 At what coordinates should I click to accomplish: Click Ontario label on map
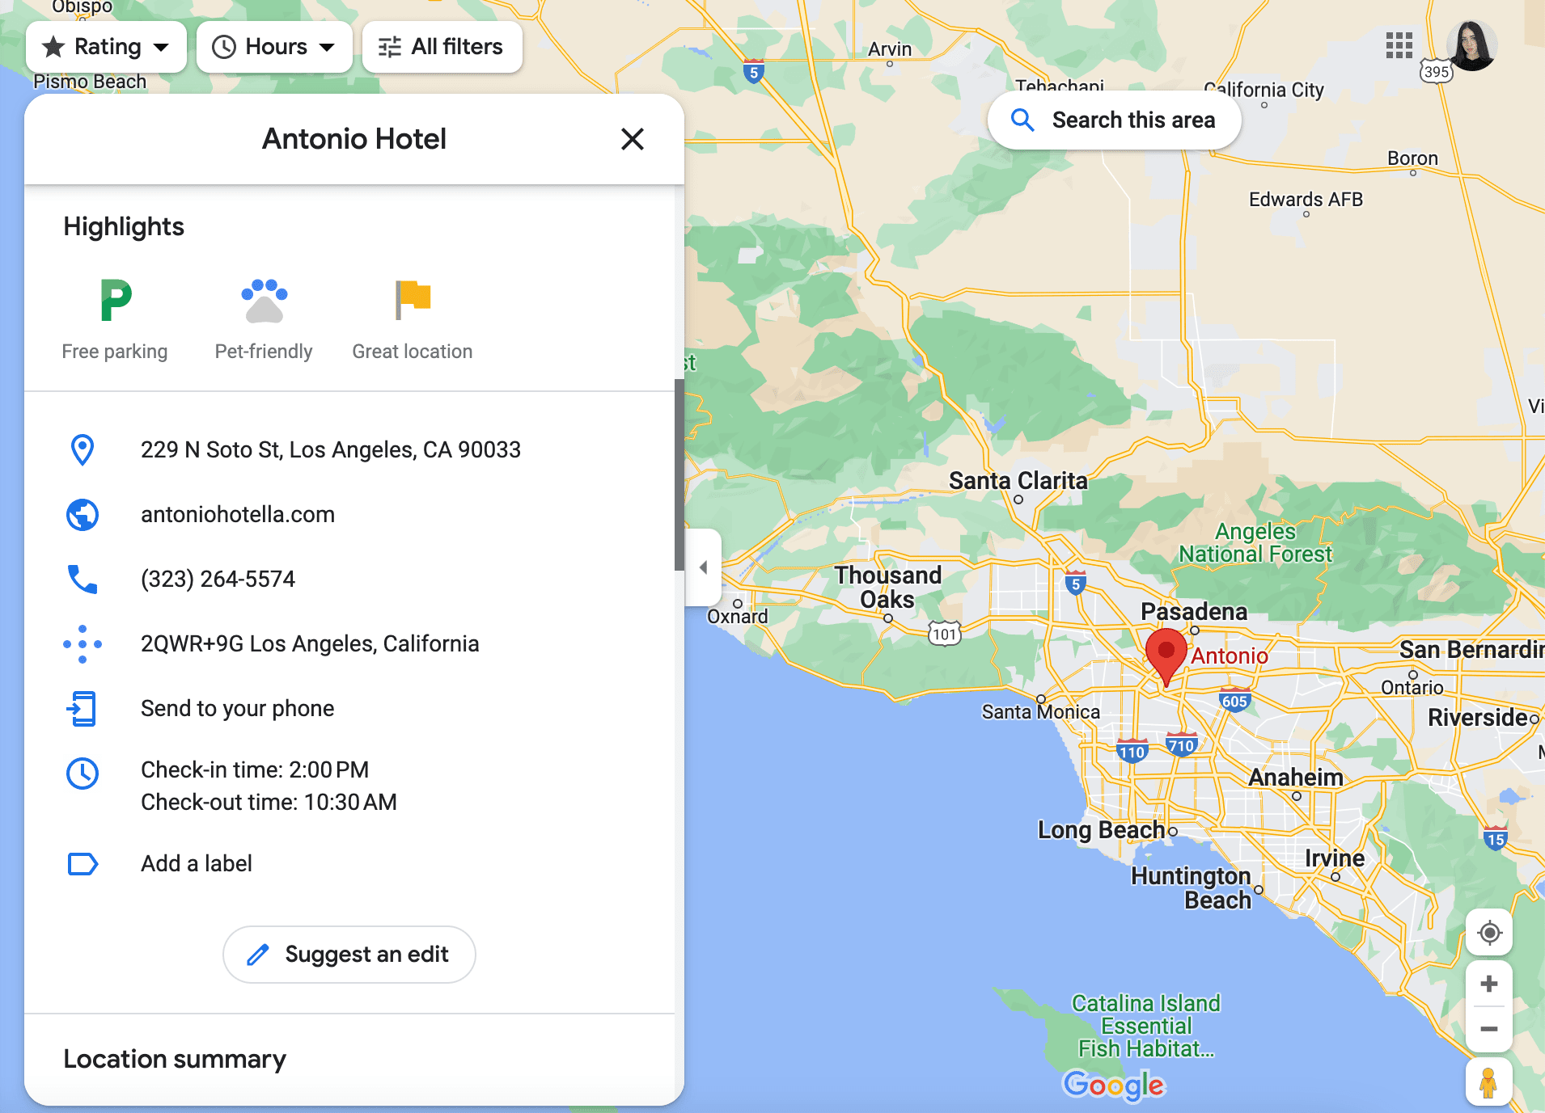pos(1412,688)
